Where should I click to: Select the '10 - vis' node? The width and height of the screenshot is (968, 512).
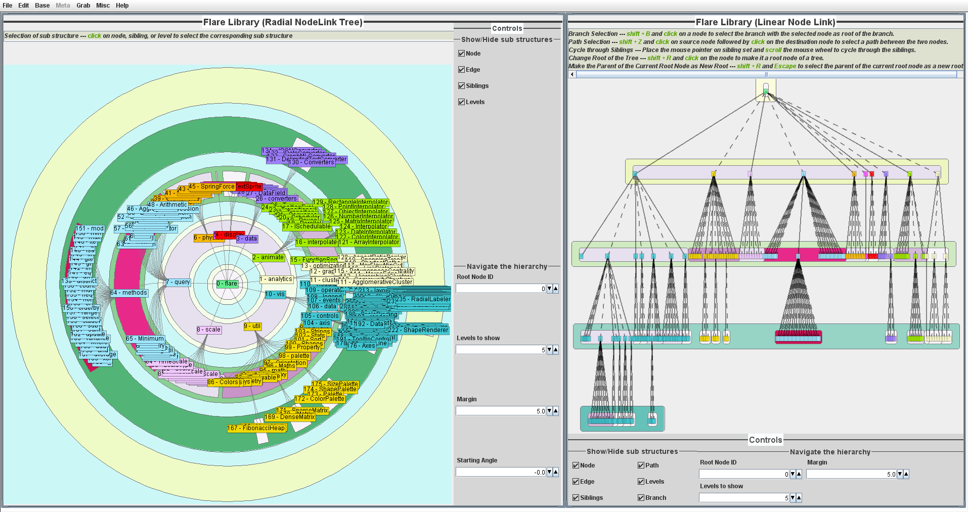tap(275, 294)
